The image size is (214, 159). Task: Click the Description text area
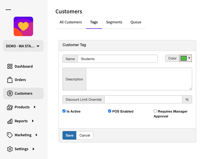click(x=139, y=79)
